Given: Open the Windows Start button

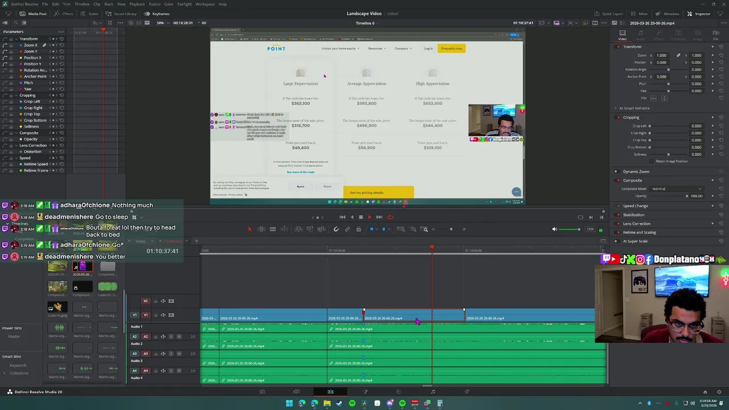Looking at the screenshot, I should pyautogui.click(x=289, y=403).
